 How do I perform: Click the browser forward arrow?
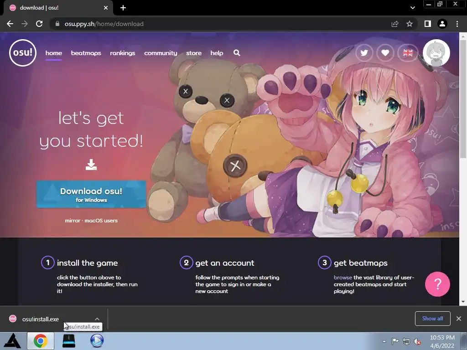[x=25, y=24]
